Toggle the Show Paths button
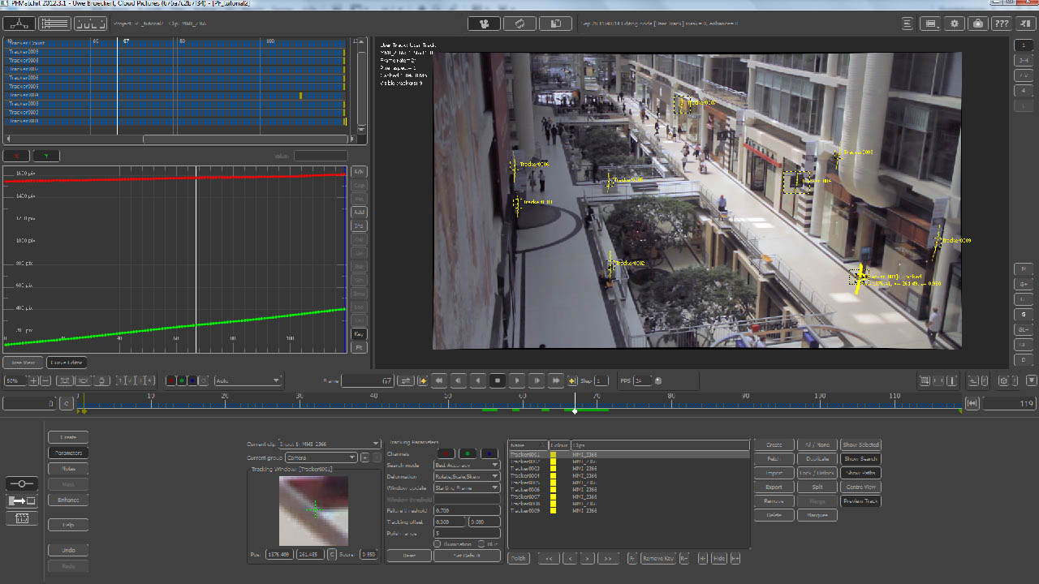 point(860,473)
